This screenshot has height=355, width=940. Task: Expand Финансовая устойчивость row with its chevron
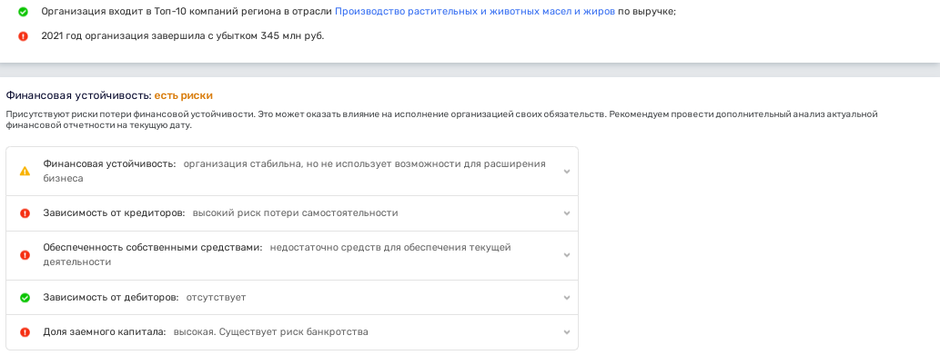pos(567,172)
